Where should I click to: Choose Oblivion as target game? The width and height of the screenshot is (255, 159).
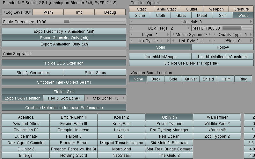169,117
